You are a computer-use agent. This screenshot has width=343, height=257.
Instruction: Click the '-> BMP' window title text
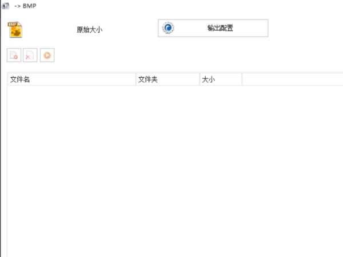pyautogui.click(x=25, y=6)
